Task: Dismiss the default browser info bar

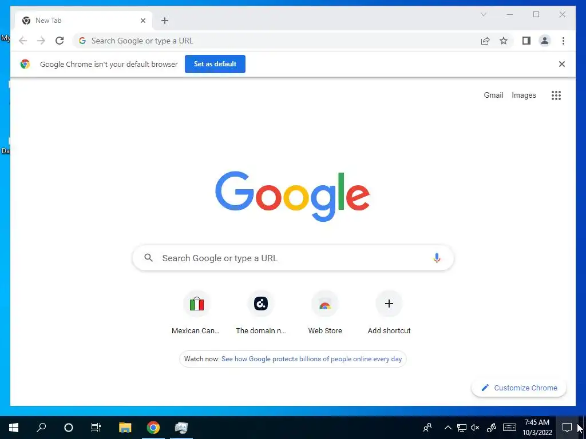Action: pyautogui.click(x=562, y=64)
